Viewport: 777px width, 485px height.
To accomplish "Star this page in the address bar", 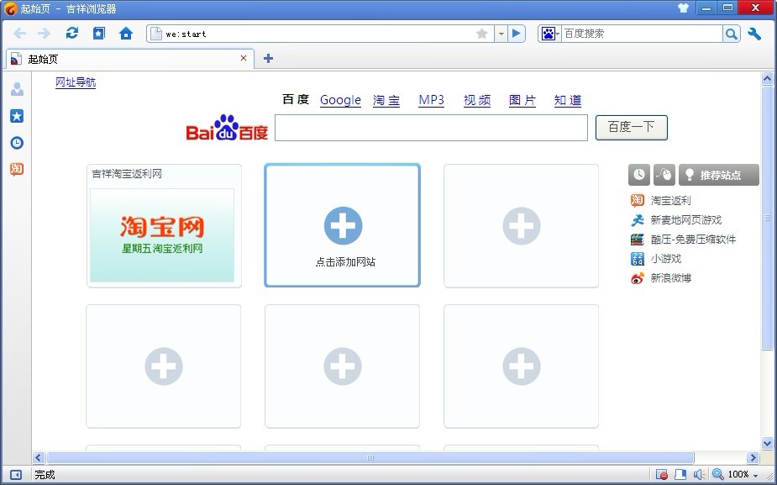I will click(x=481, y=34).
